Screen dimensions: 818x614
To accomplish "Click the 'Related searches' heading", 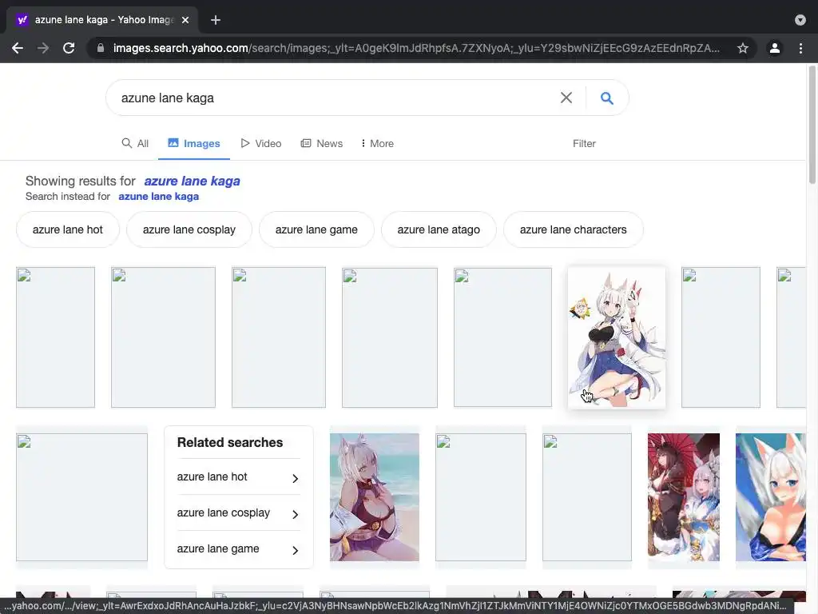I will click(230, 442).
